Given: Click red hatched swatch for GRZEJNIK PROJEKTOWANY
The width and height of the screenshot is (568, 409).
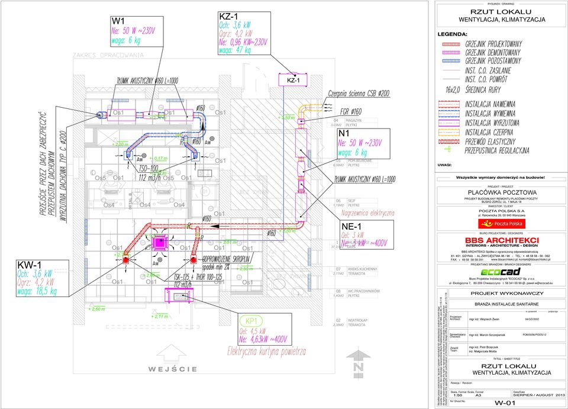Looking at the screenshot, I should coord(451,44).
